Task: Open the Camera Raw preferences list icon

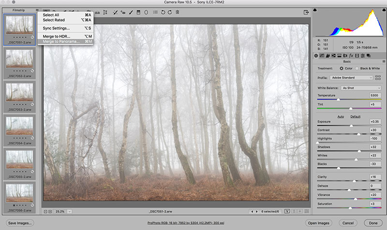Action: (155, 12)
